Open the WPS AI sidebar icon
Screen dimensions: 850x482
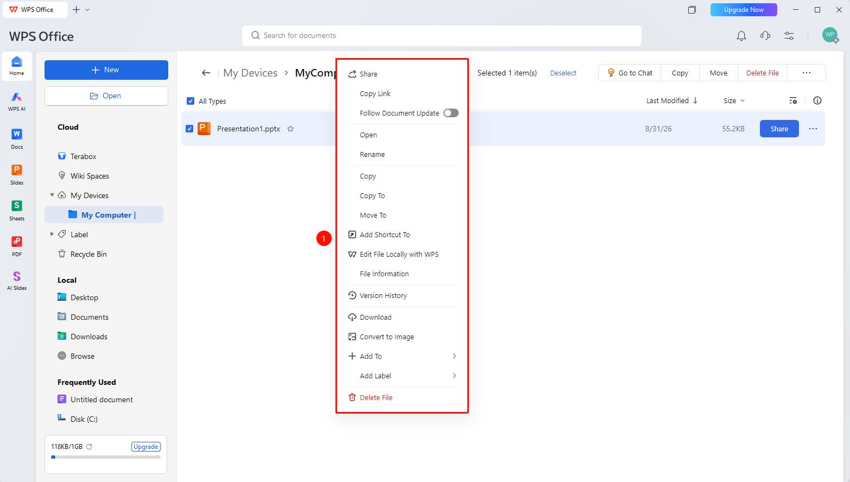coord(17,102)
